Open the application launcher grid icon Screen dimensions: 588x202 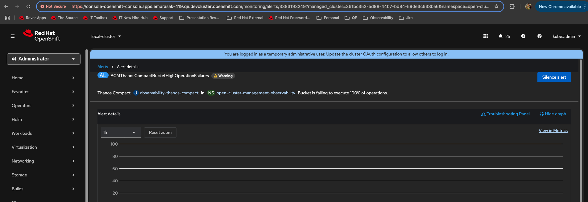click(485, 36)
